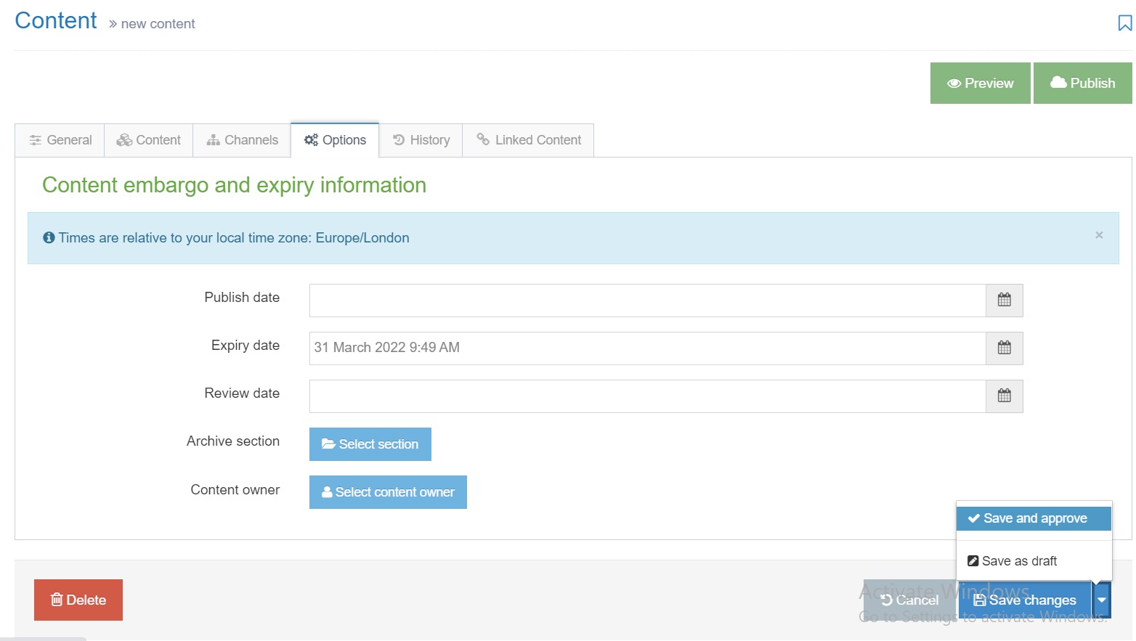The height and width of the screenshot is (641, 1136).
Task: Click the Cancel button
Action: 909,600
